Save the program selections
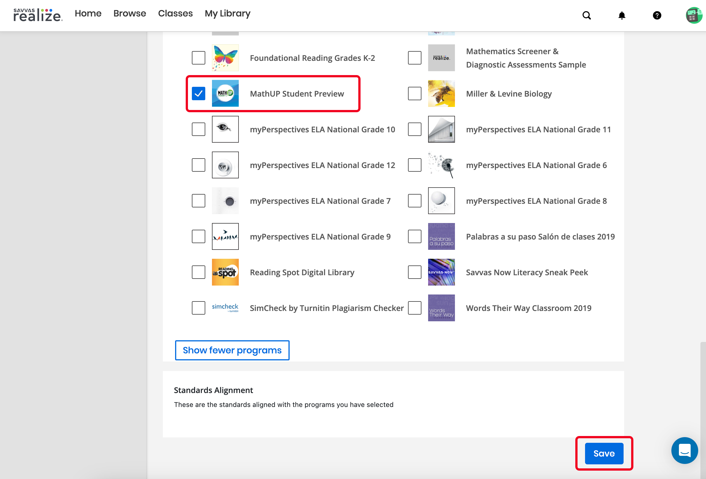Image resolution: width=706 pixels, height=479 pixels. click(604, 453)
